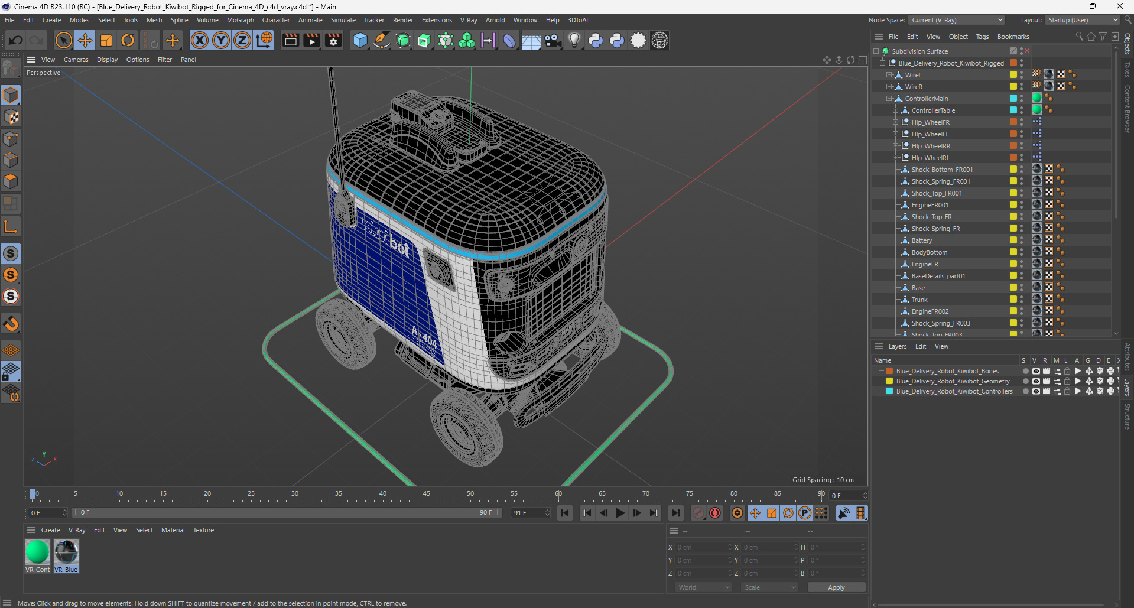1134x608 pixels.
Task: Click the first Python script icon
Action: (x=596, y=40)
